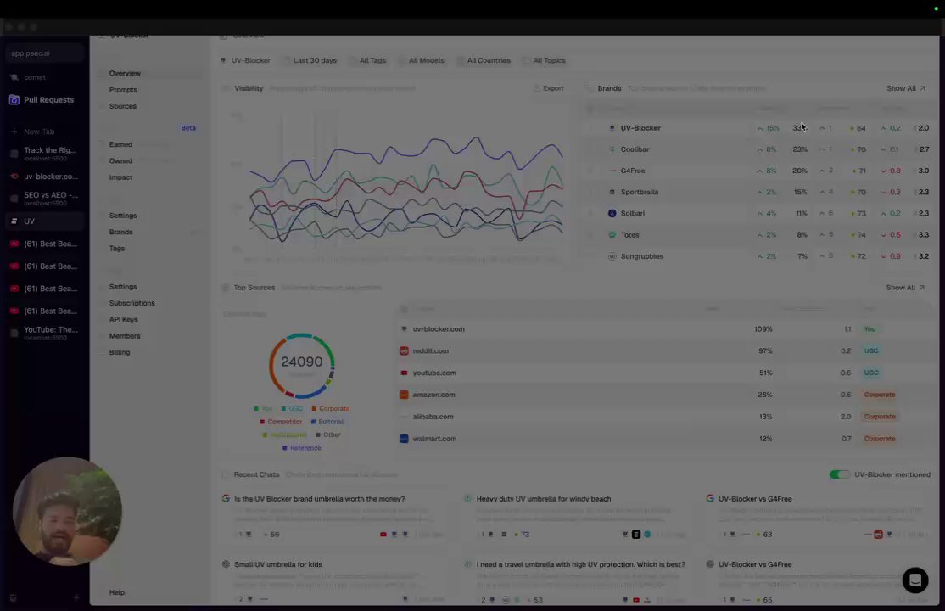Click the Corporate tag for amazon.com
Viewport: 945px width, 611px height.
[x=880, y=395]
